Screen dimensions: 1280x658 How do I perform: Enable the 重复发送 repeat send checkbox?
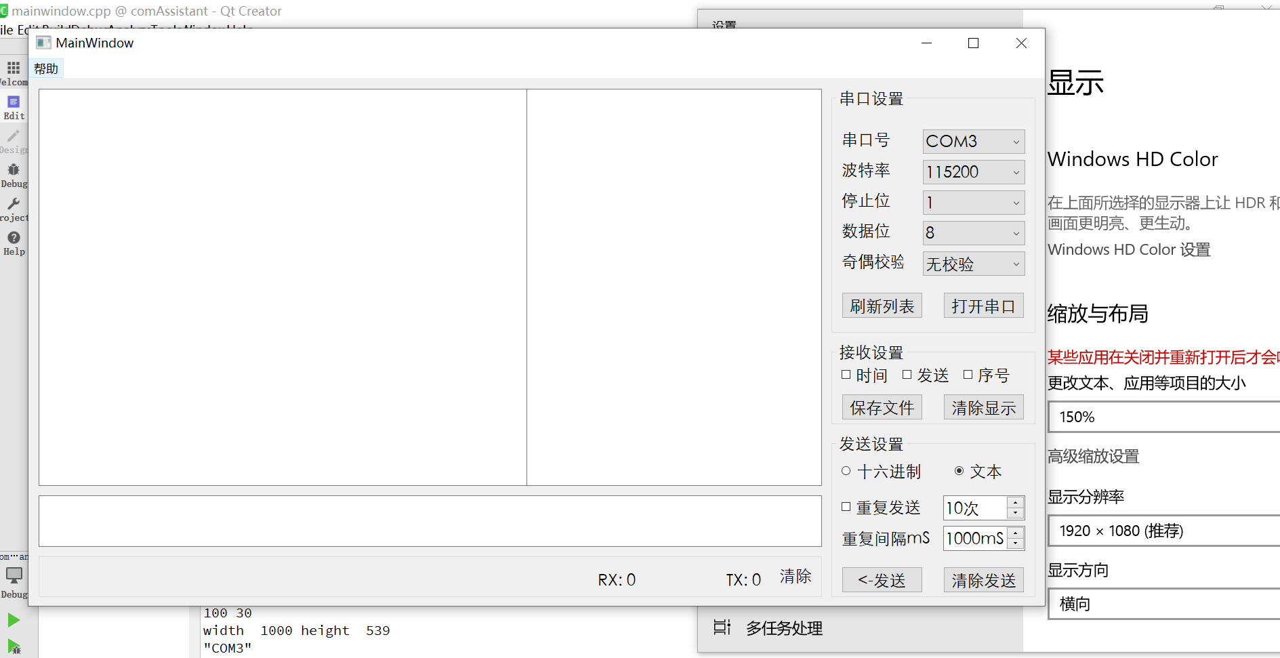click(x=846, y=507)
